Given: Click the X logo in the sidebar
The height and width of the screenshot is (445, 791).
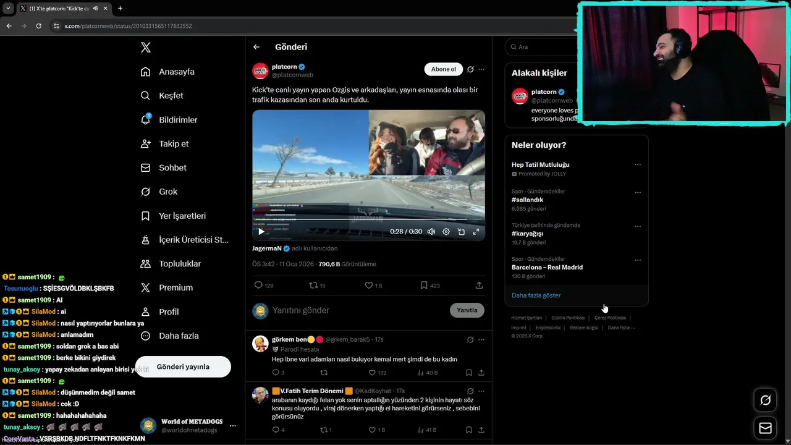Looking at the screenshot, I should 145,48.
